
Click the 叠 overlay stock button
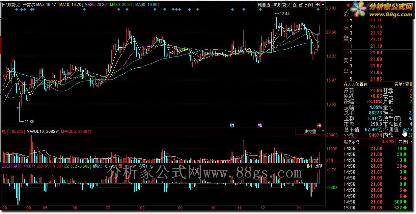tap(295, 5)
